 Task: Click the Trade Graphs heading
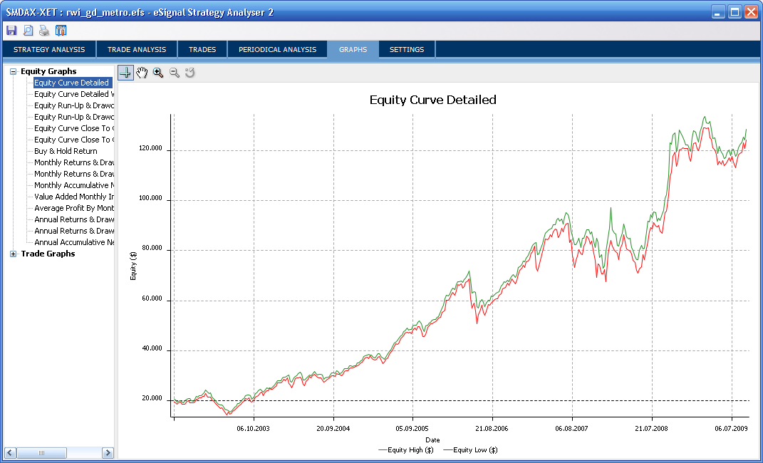(48, 254)
